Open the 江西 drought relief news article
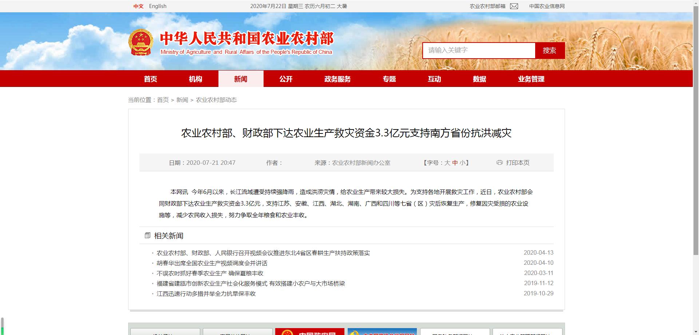Screen dimensions: 699x335 [x=206, y=294]
